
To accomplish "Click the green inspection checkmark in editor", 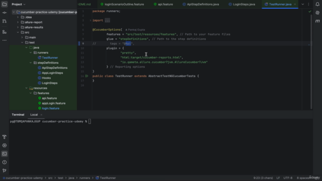I will pos(310,12).
